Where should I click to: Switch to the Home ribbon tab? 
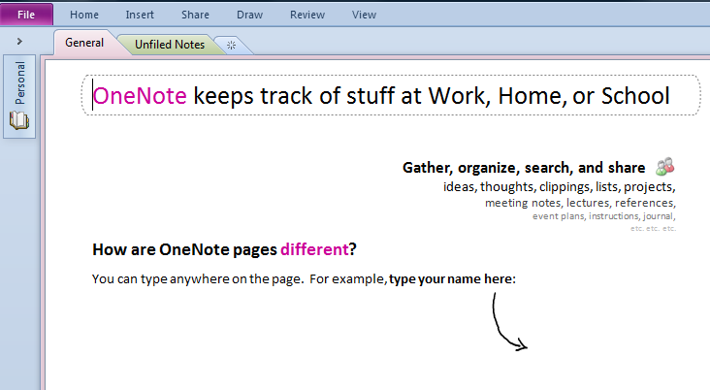84,15
